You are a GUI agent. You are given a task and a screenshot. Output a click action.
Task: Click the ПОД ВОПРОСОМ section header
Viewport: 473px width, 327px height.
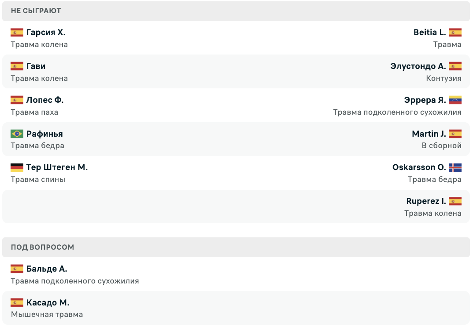click(236, 247)
